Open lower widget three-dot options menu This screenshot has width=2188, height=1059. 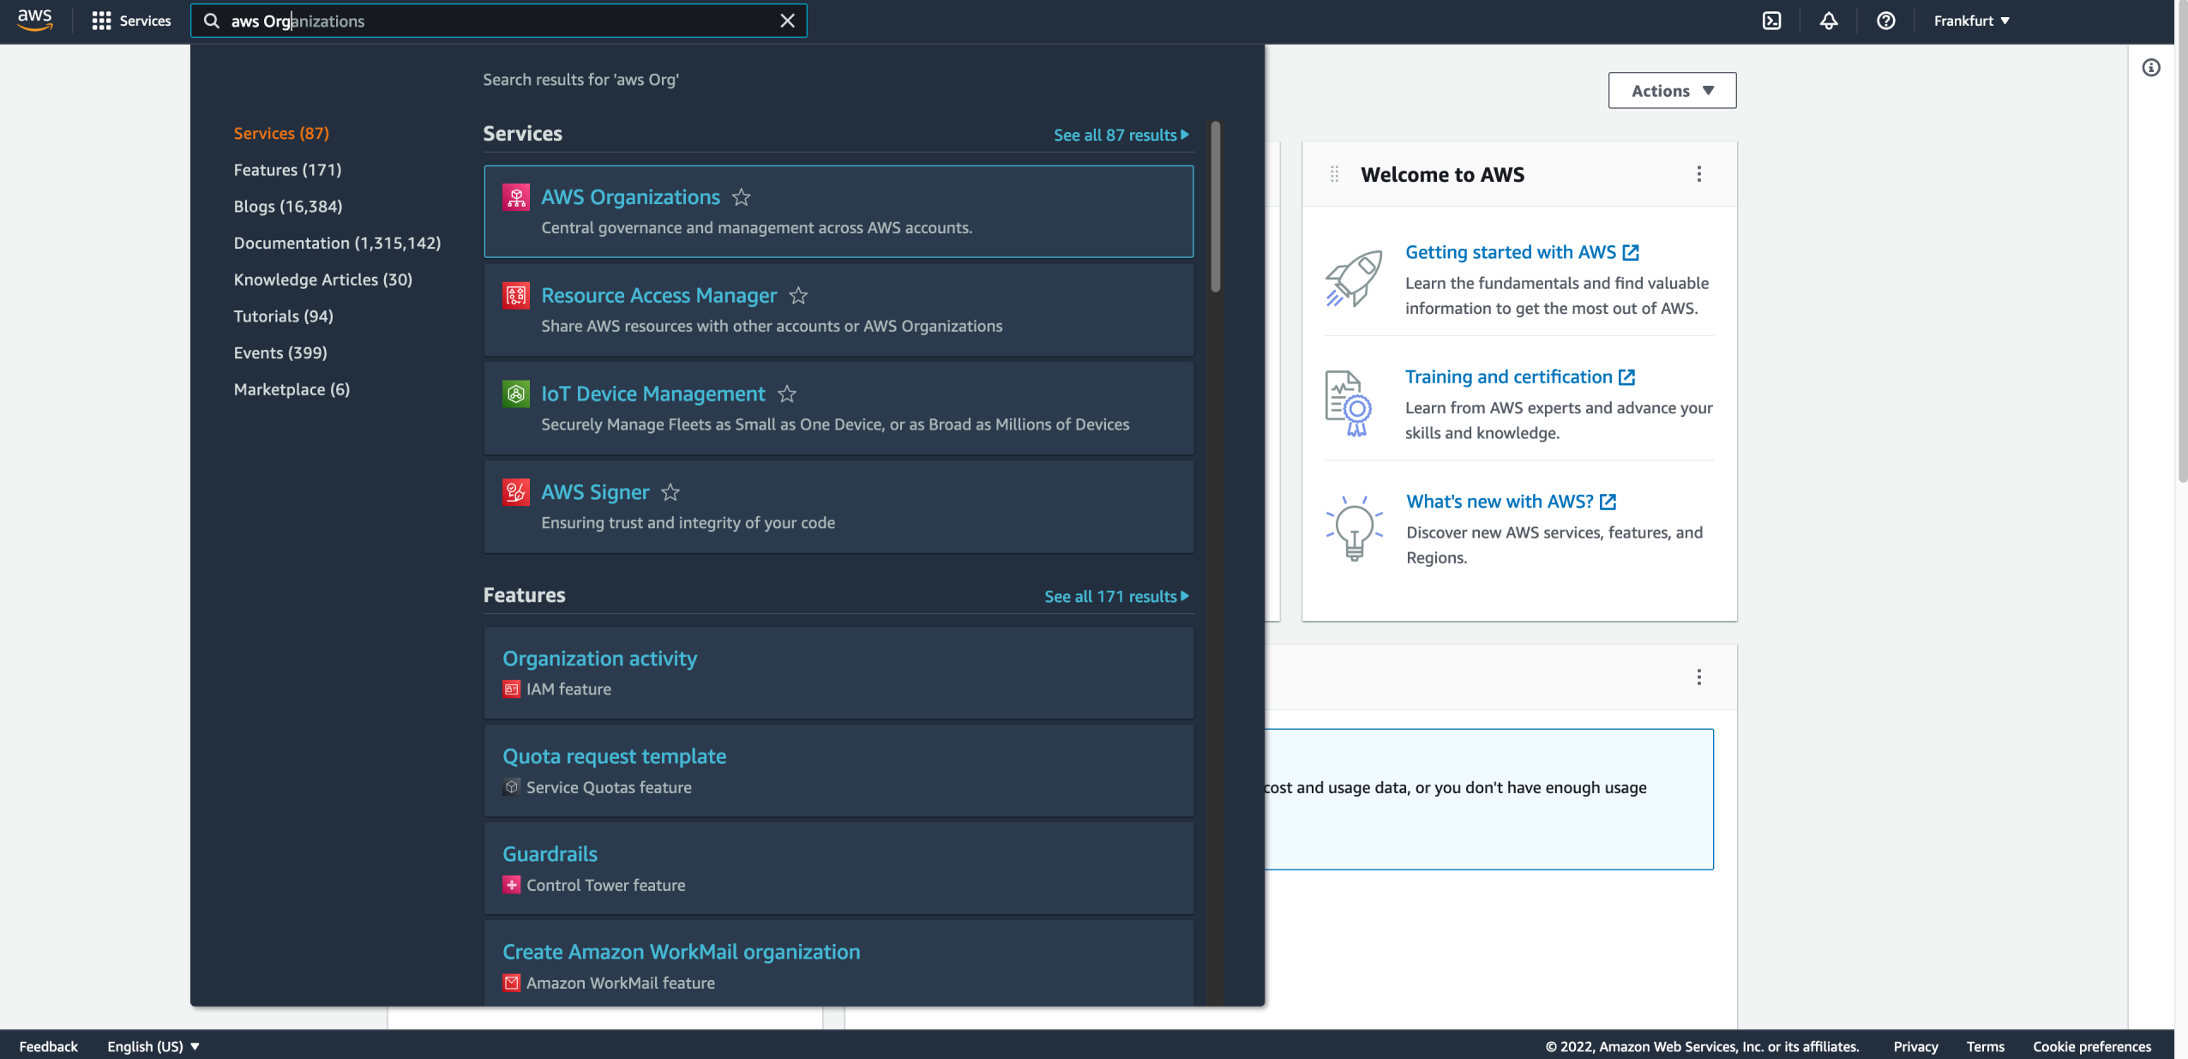click(1698, 678)
